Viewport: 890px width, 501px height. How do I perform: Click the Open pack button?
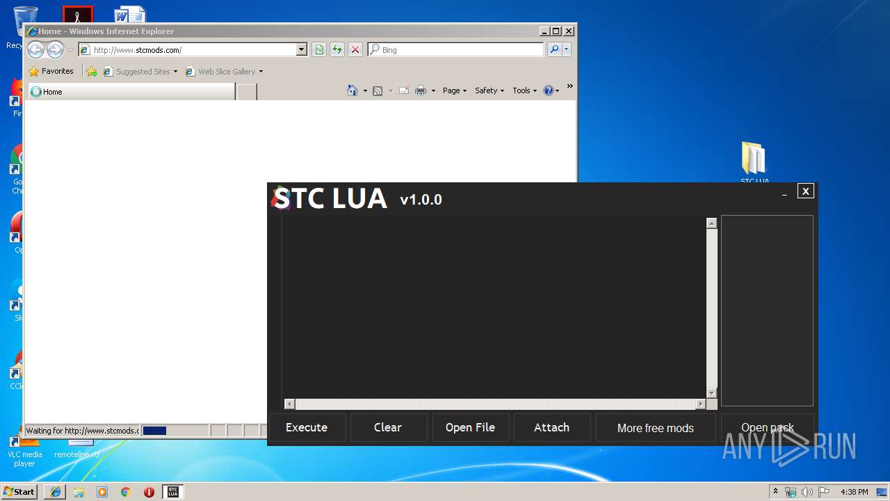coord(768,428)
